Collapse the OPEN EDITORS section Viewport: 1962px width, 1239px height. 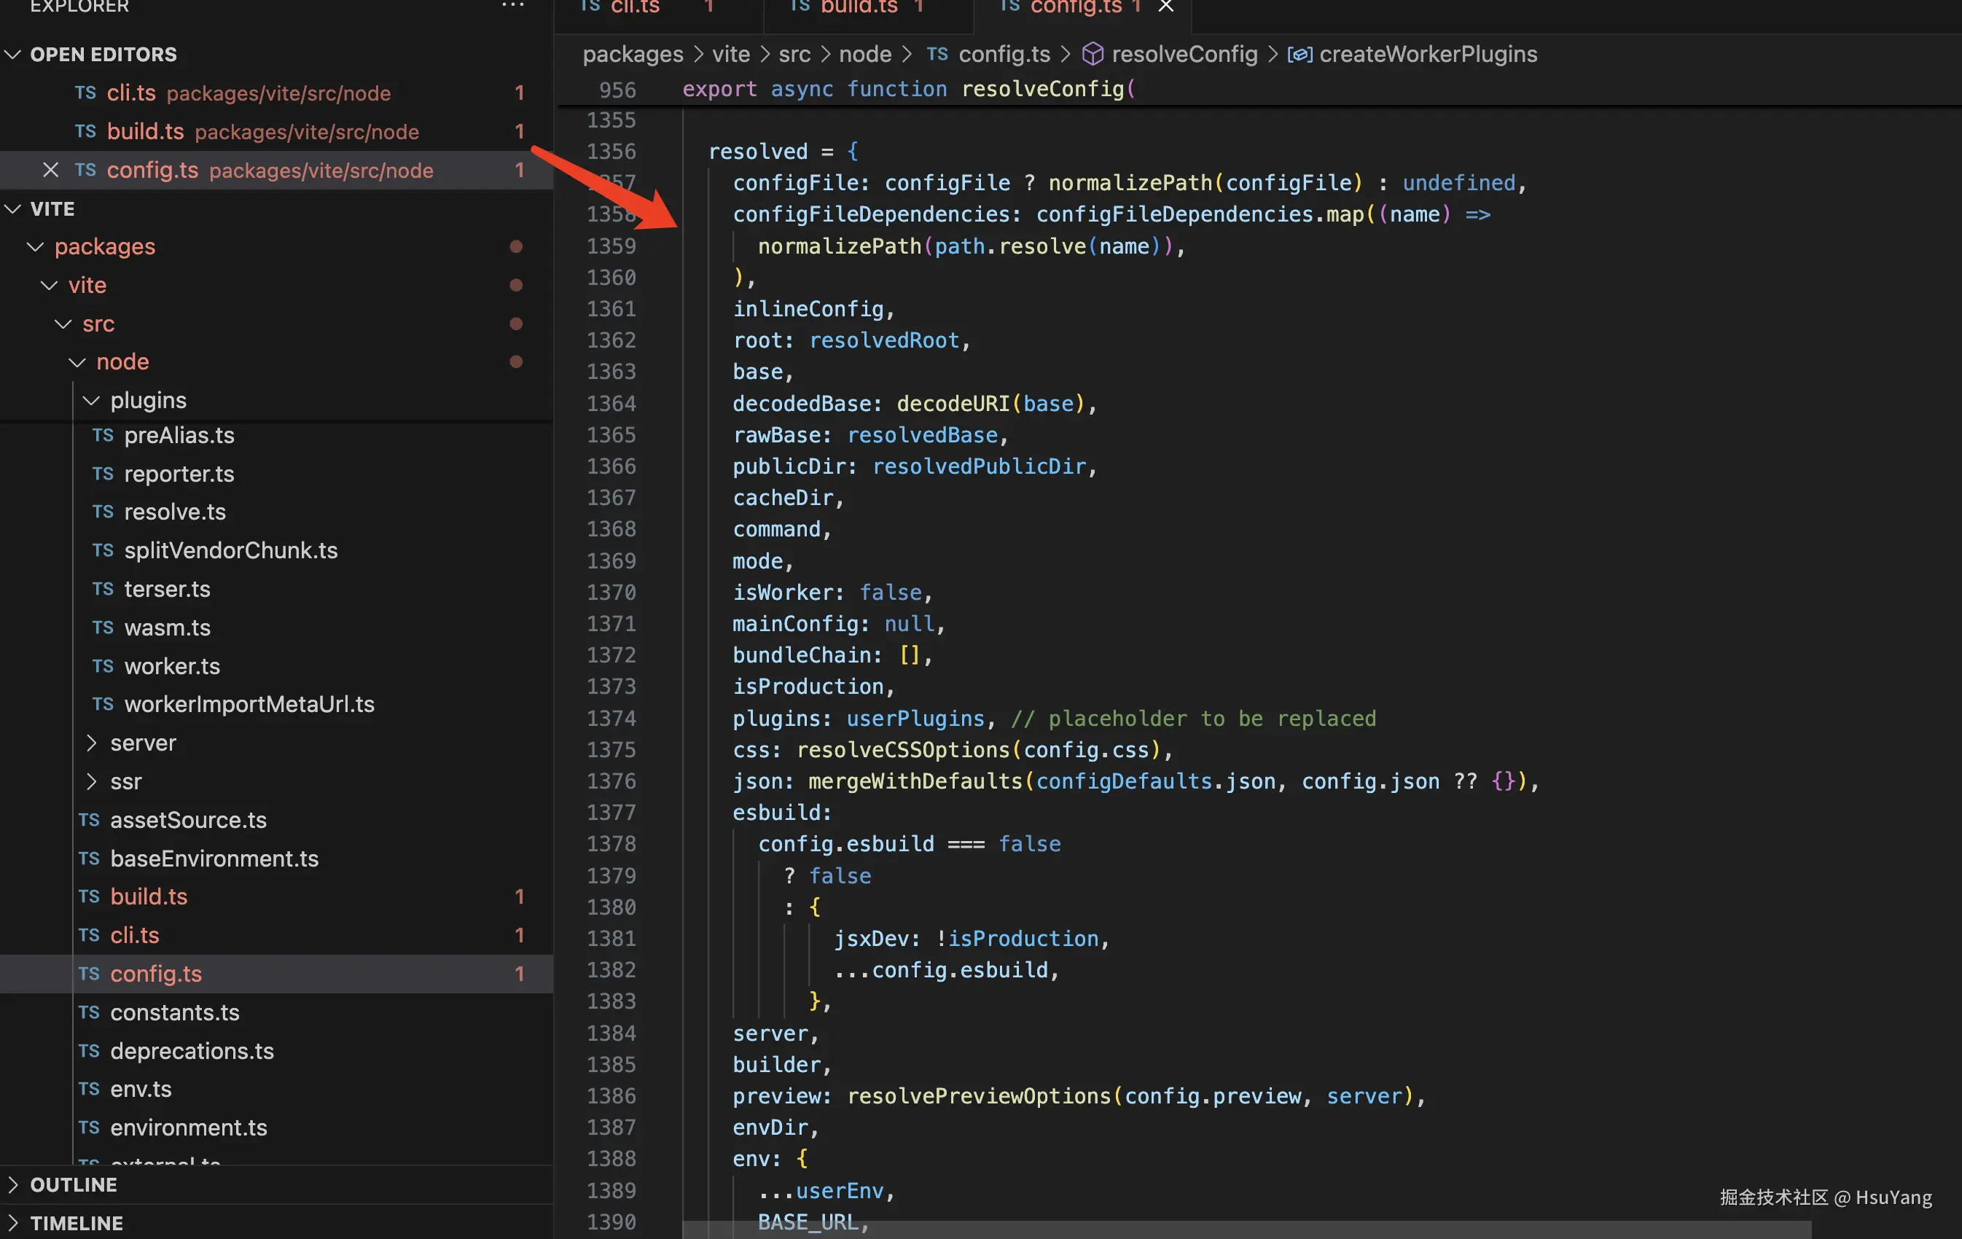(x=13, y=55)
